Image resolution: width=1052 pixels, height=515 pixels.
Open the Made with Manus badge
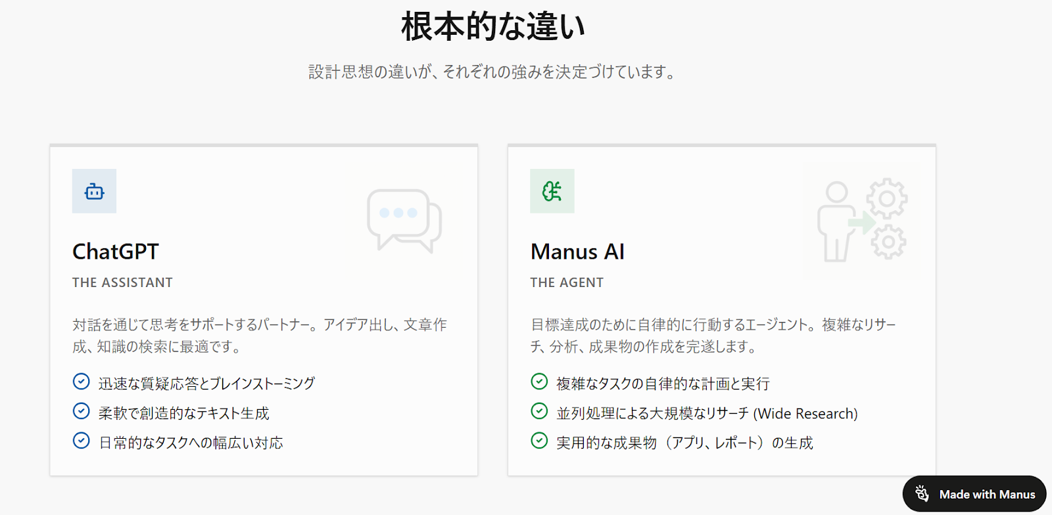(974, 494)
